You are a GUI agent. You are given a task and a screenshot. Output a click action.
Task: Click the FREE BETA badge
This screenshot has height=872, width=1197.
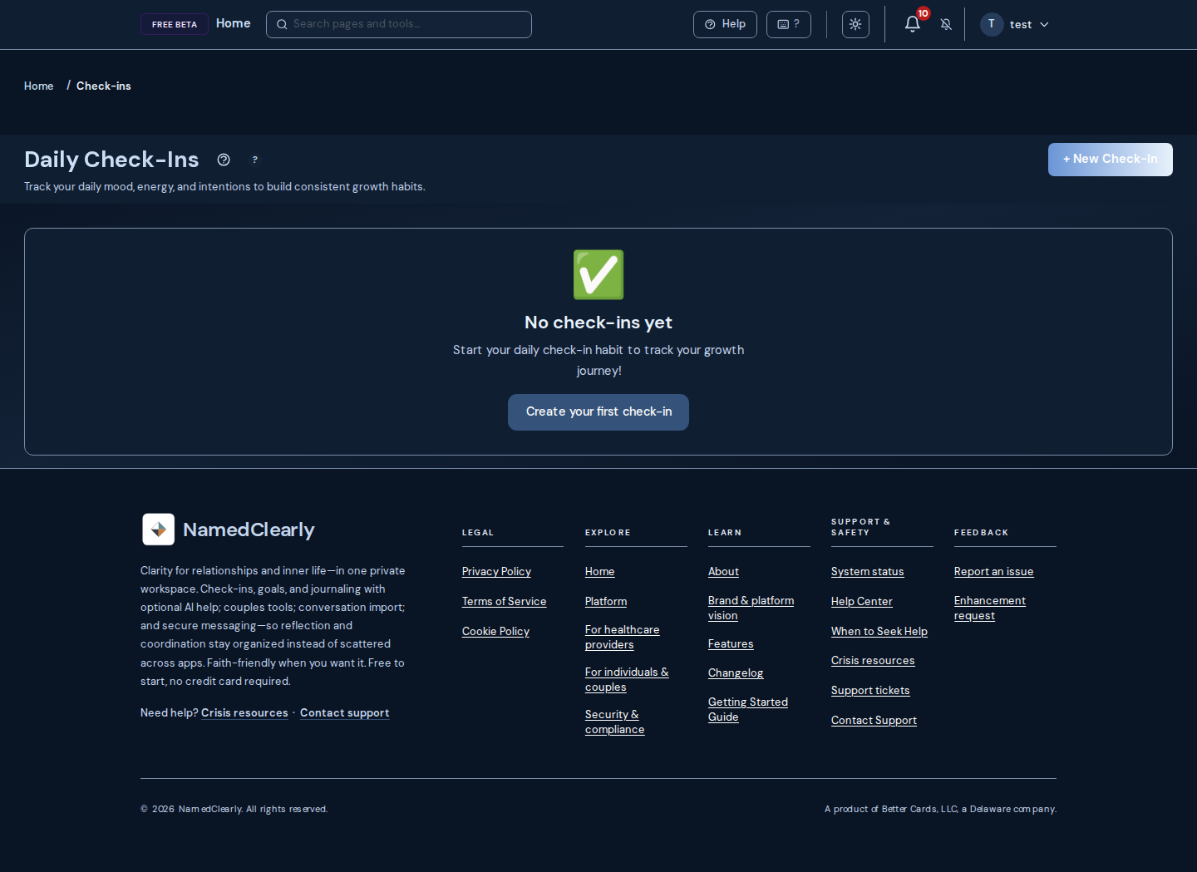point(175,24)
